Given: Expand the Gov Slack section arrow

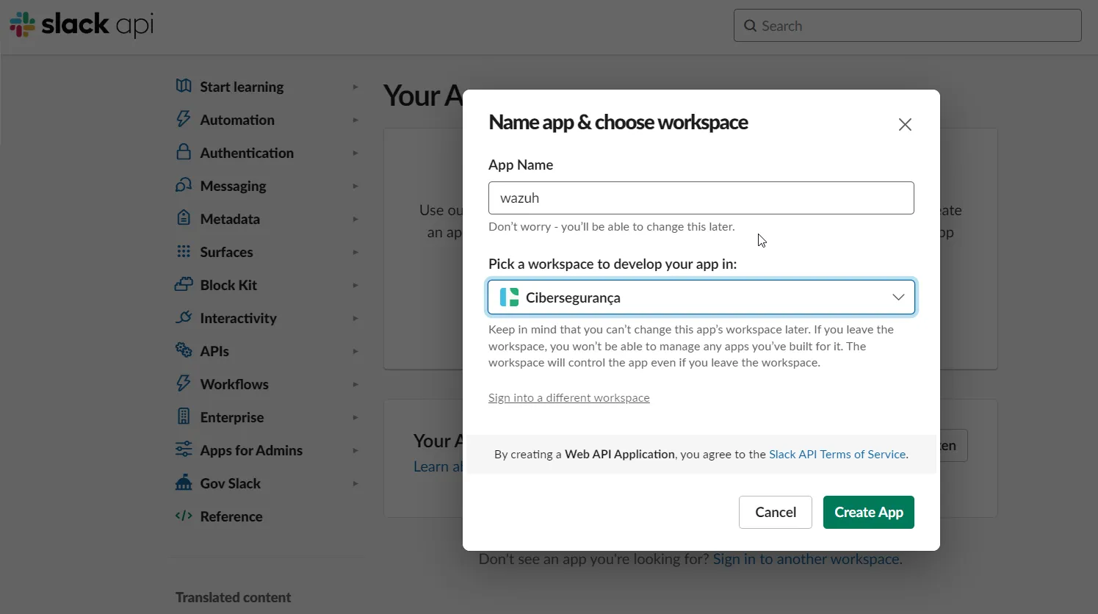Looking at the screenshot, I should click(x=355, y=483).
